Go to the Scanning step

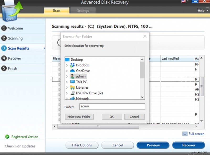tap(15, 38)
